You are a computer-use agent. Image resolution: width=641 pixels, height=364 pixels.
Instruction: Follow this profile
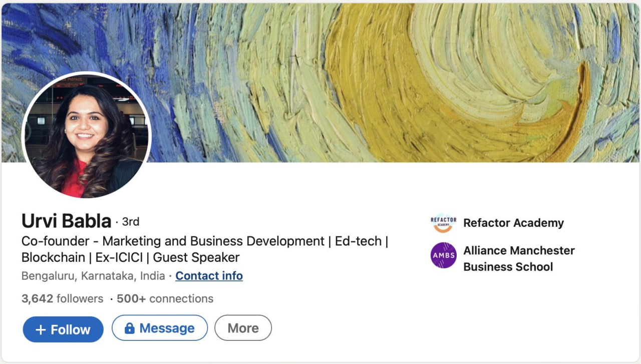(63, 329)
